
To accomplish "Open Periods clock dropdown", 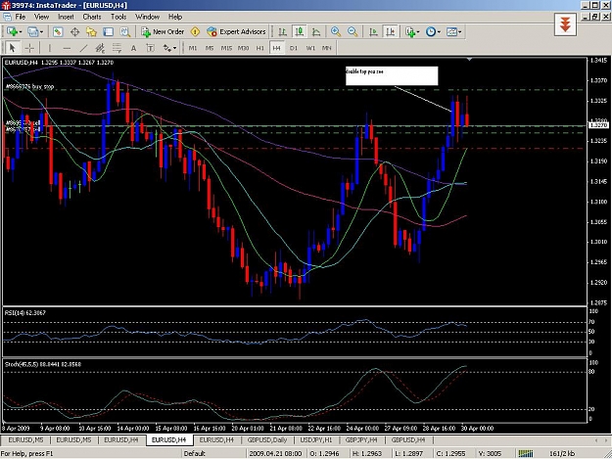I will (433, 31).
